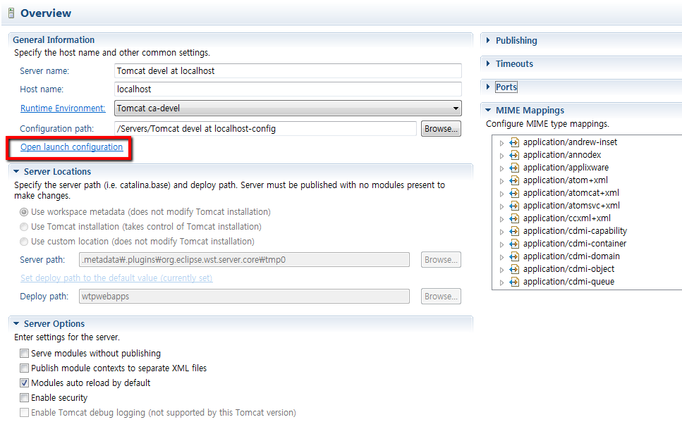Expand the Publishing section

tap(488, 40)
